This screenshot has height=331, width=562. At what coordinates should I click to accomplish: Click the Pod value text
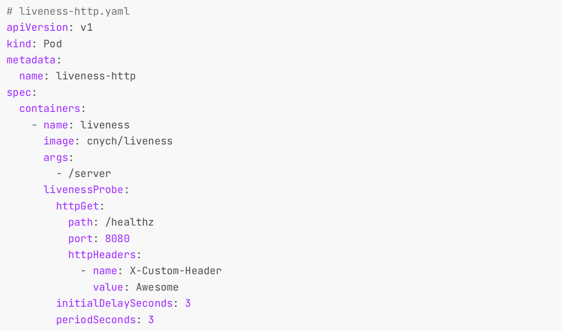click(53, 44)
